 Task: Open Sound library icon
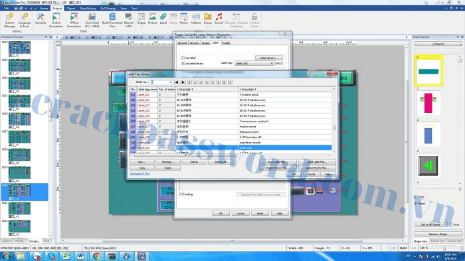pyautogui.click(x=219, y=19)
